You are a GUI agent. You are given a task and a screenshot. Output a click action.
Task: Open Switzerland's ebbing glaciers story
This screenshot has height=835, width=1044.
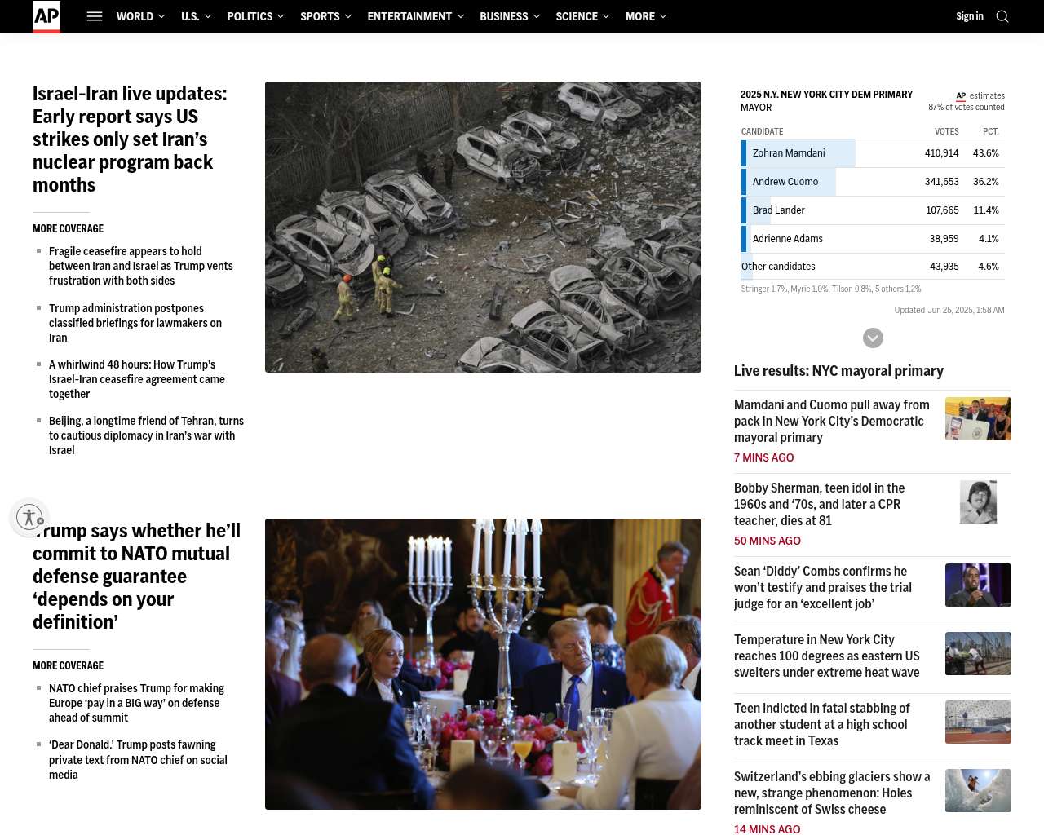click(x=832, y=793)
